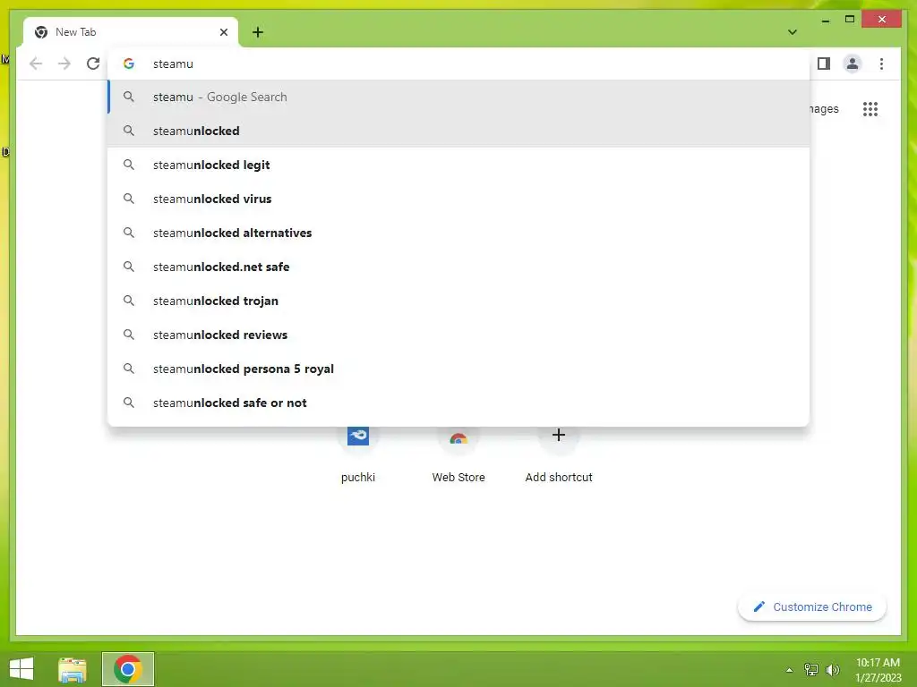Select the 'steamunlocked reviews' suggestion

[x=458, y=335]
